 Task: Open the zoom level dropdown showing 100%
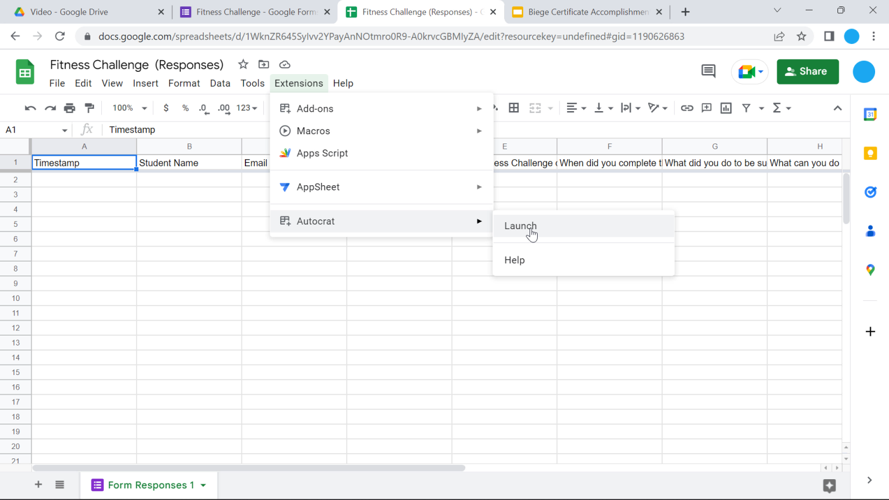point(128,108)
